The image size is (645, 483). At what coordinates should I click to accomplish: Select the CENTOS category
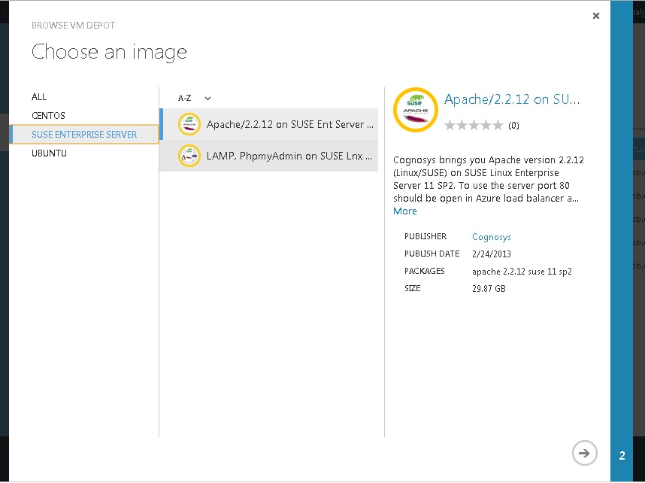[x=49, y=116]
